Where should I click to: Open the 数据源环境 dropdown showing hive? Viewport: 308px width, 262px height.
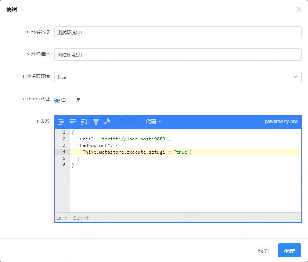click(x=177, y=77)
